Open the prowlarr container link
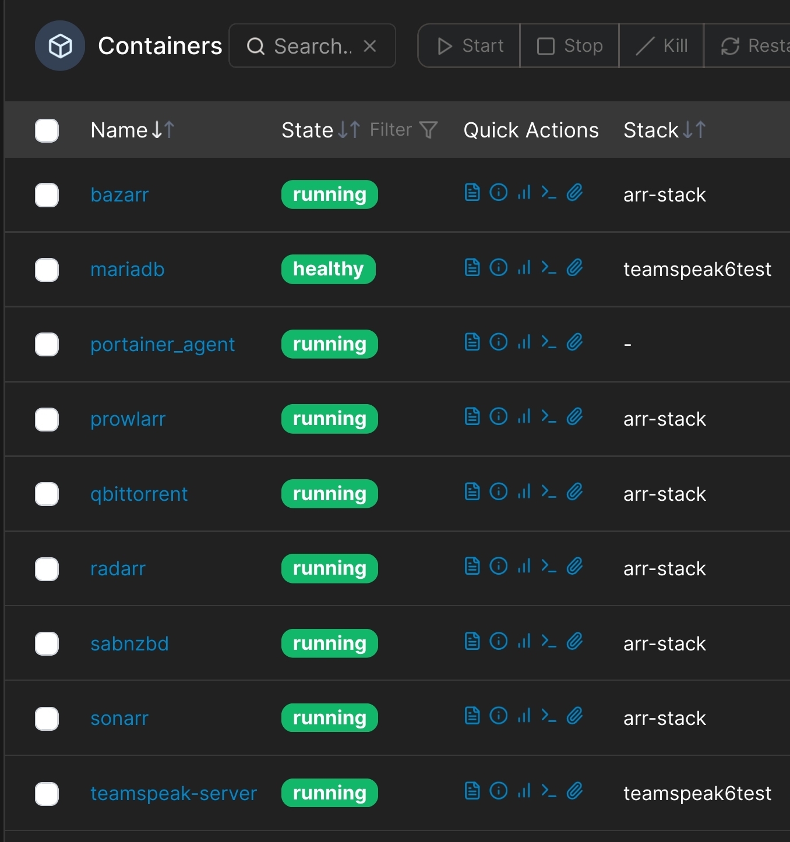This screenshot has width=790, height=842. click(x=128, y=419)
